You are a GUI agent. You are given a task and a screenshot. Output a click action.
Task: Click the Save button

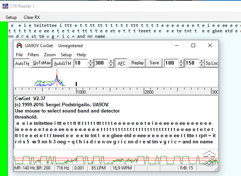coord(154,63)
